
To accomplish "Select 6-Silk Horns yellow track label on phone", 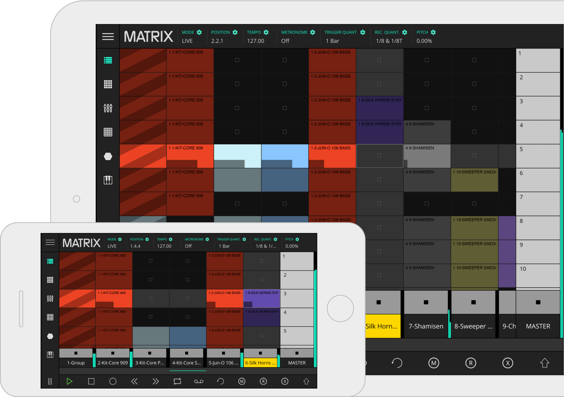I will click(261, 363).
